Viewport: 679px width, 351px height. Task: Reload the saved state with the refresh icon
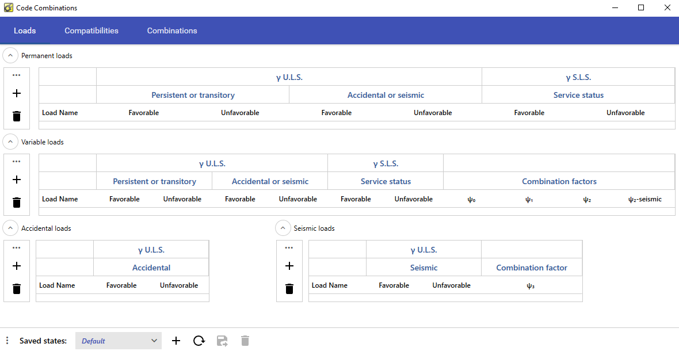coord(199,341)
